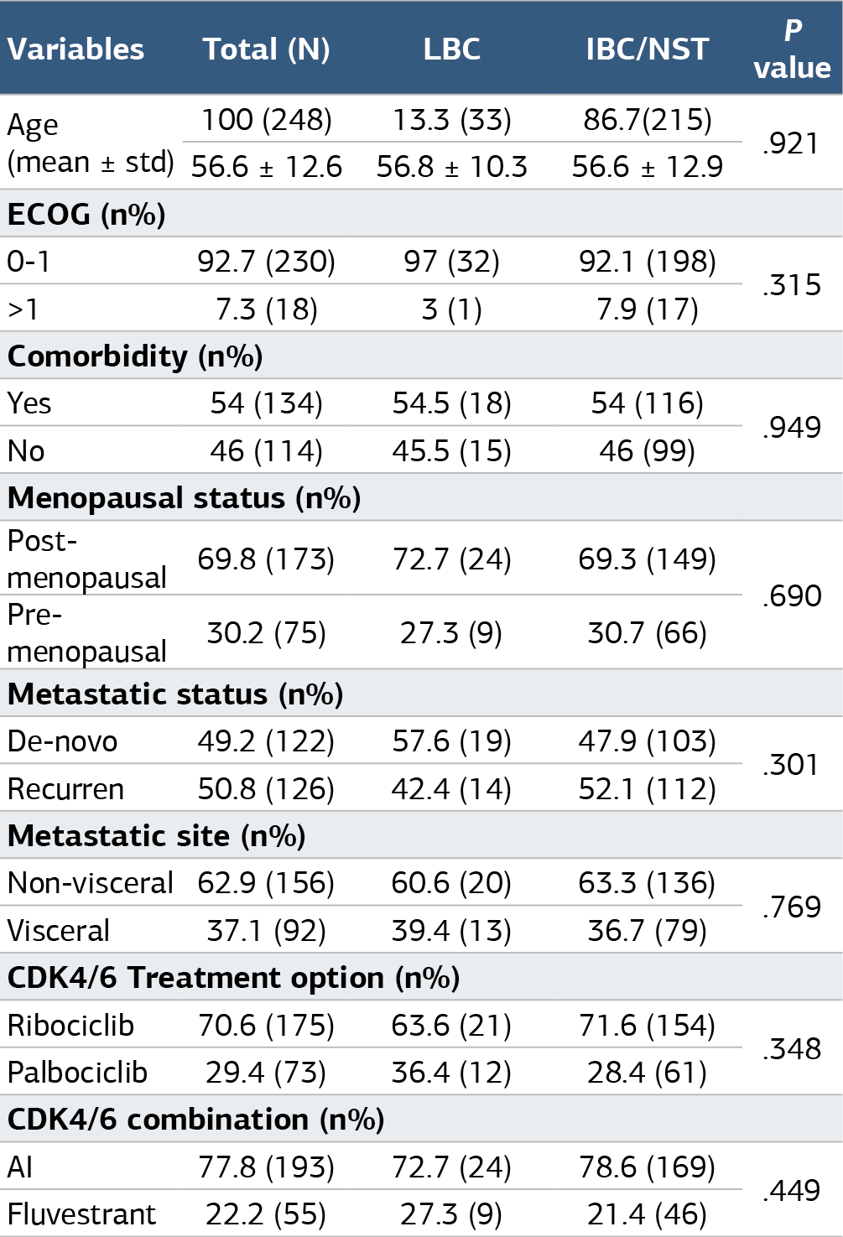843x1237 pixels.
Task: Select the .449 P value cell
Action: pos(792,1190)
